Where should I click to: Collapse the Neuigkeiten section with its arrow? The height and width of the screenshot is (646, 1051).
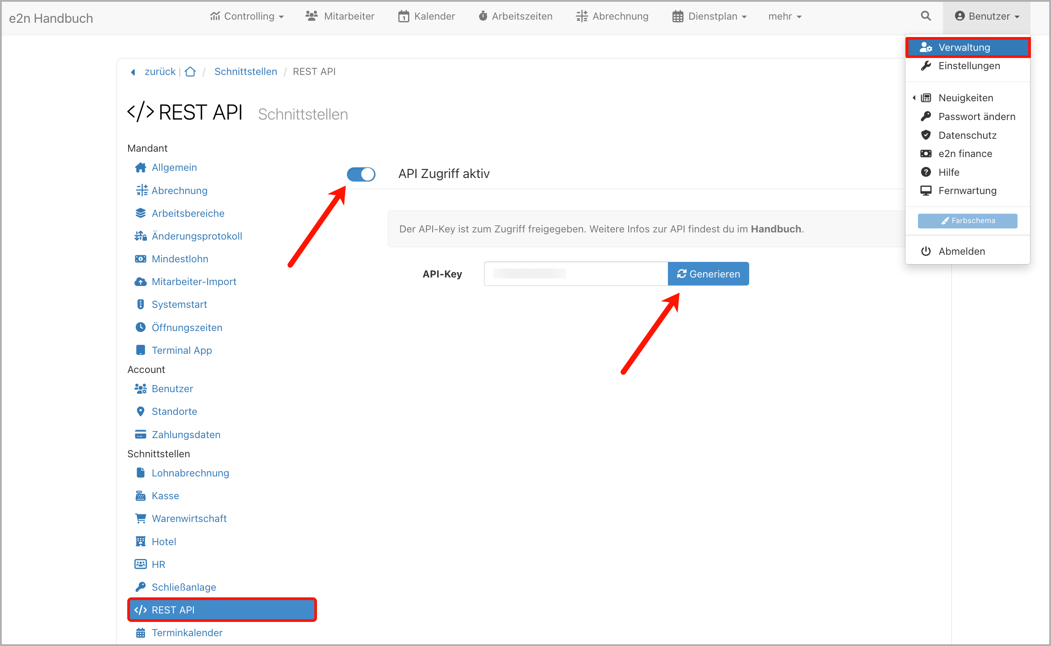pyautogui.click(x=914, y=97)
